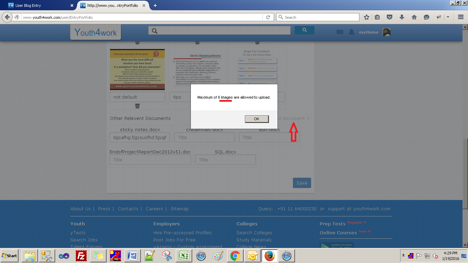468x263 pixels.
Task: Open a new browser tab
Action: point(155,5)
